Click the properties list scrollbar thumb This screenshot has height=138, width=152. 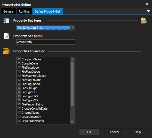pyautogui.click(x=72, y=84)
